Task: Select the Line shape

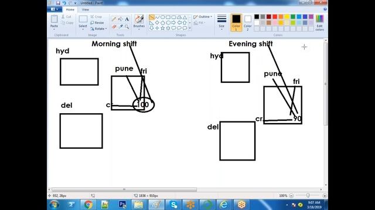Action: (x=152, y=17)
